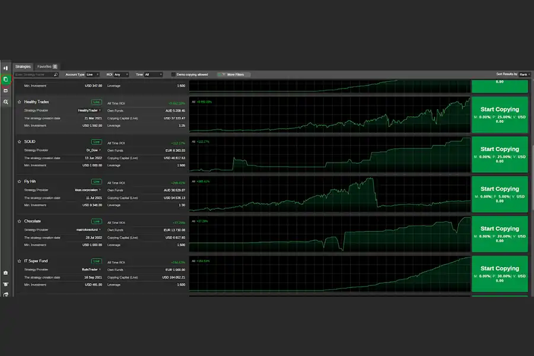The image size is (534, 356).
Task: Switch to the Strategies tab
Action: [23, 67]
